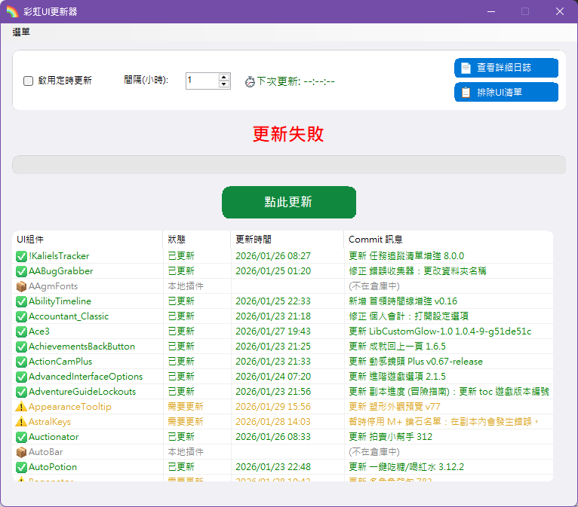This screenshot has height=507, width=578.
Task: Click the update progress bar
Action: coord(288,165)
